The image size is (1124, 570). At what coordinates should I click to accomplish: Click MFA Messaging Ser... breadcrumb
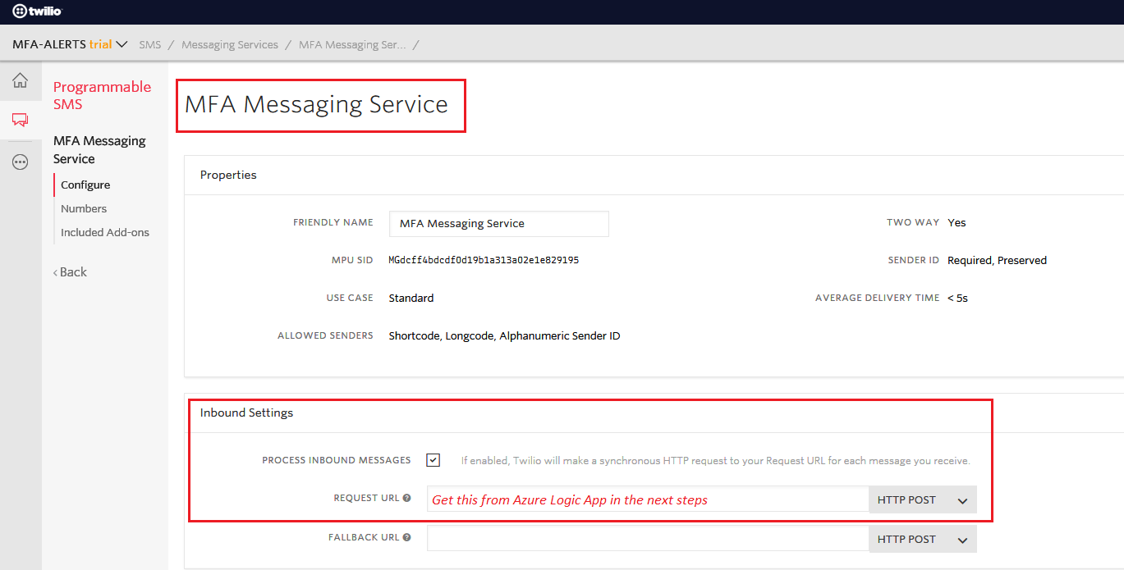pyautogui.click(x=352, y=44)
